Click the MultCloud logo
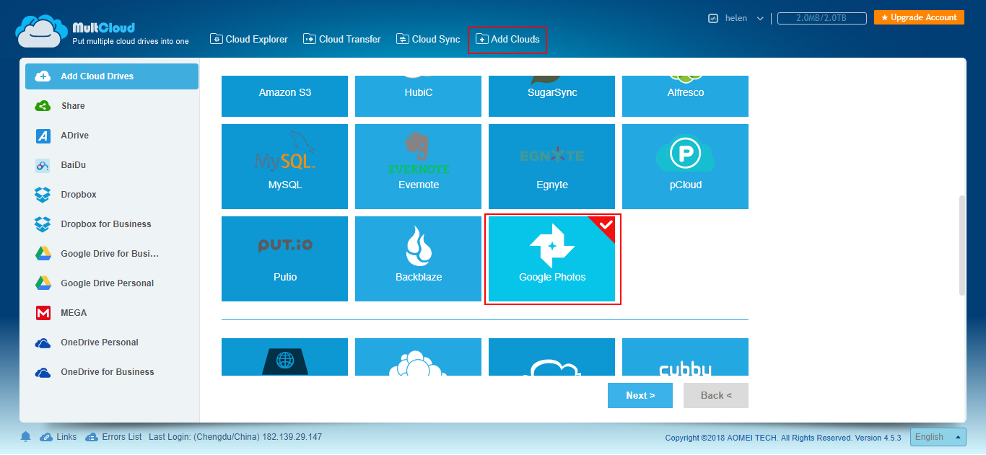The width and height of the screenshot is (986, 455). click(x=102, y=32)
